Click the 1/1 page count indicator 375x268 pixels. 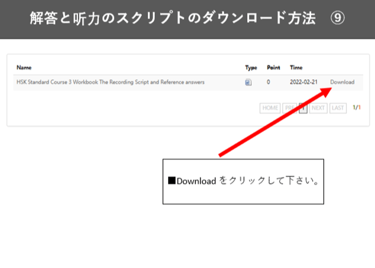click(357, 108)
